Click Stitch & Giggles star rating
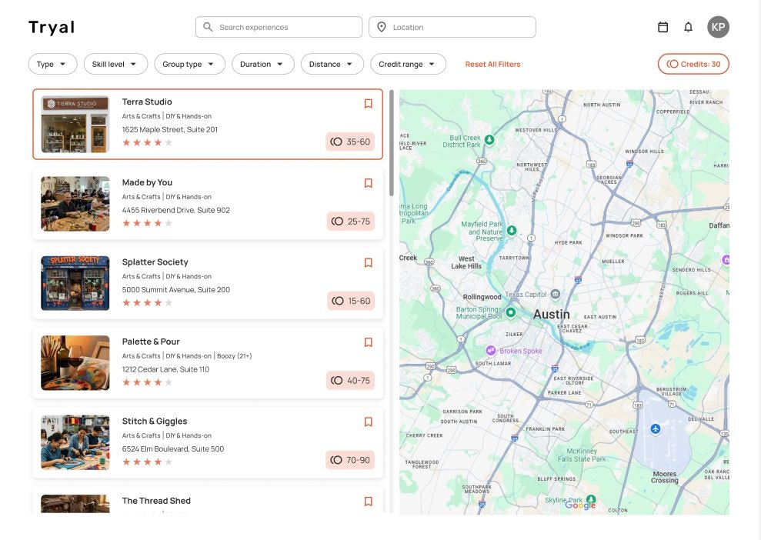This screenshot has height=540, width=761. pos(147,462)
